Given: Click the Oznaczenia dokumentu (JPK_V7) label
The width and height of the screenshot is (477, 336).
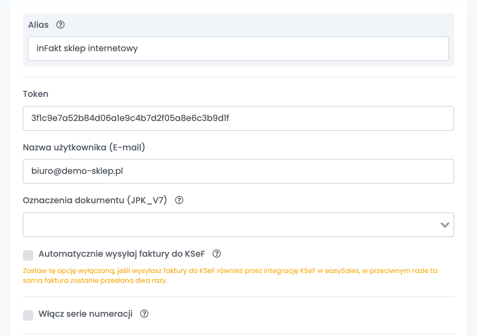Looking at the screenshot, I should coord(95,200).
